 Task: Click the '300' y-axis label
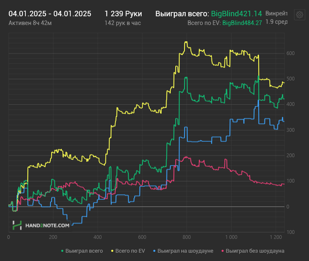[290, 130]
